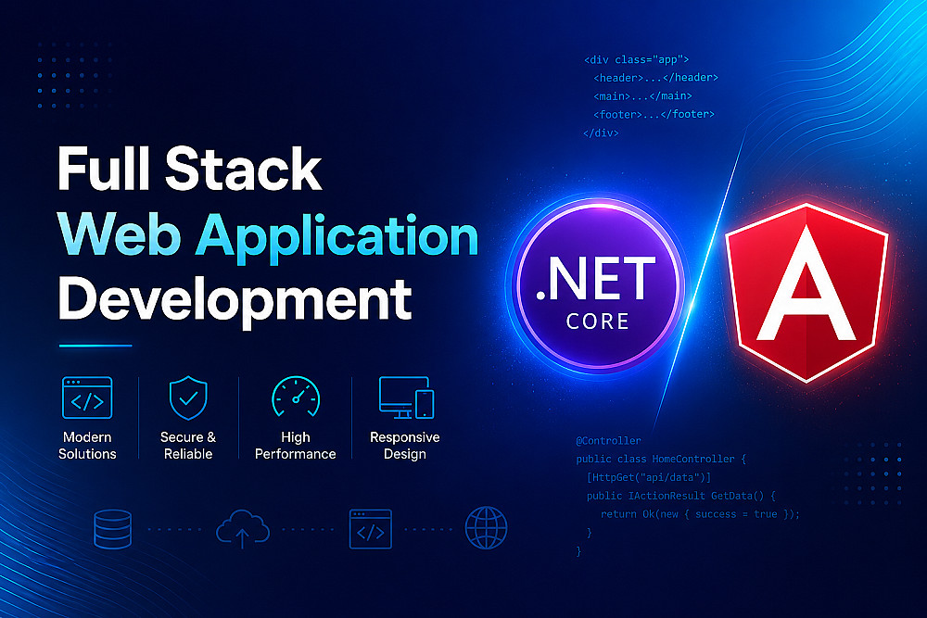927x618 pixels.
Task: Click the database cylinder icon
Action: point(112,529)
